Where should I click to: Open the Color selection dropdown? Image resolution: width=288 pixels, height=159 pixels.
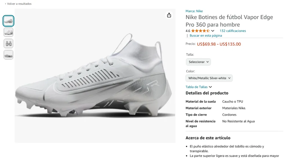point(209,78)
